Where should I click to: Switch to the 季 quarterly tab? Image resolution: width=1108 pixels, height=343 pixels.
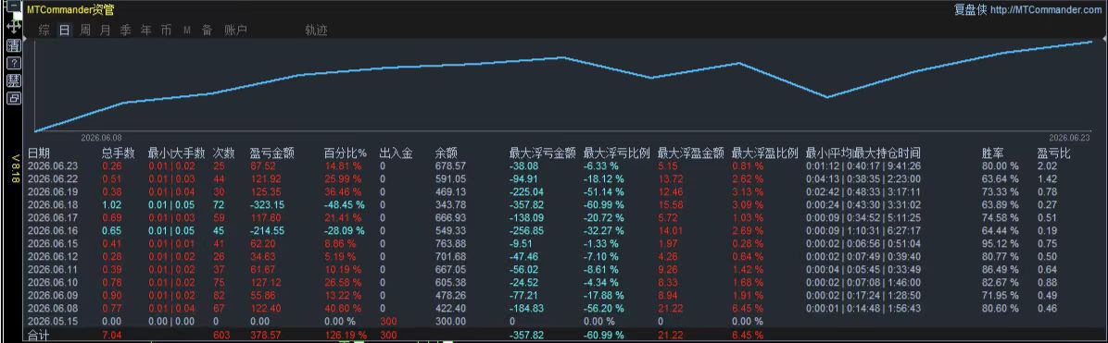[126, 31]
